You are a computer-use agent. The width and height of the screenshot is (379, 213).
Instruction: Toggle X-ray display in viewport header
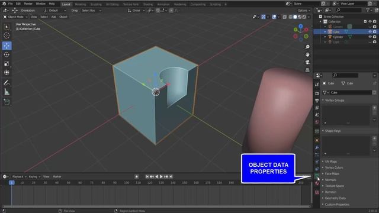284,17
